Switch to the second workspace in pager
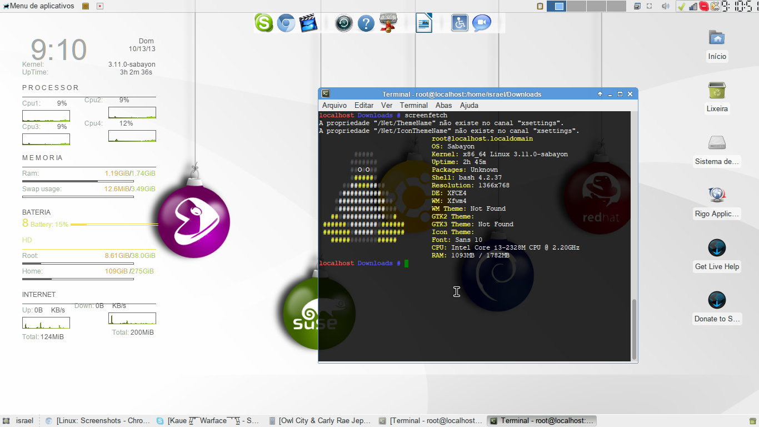The width and height of the screenshot is (759, 427). pos(576,6)
